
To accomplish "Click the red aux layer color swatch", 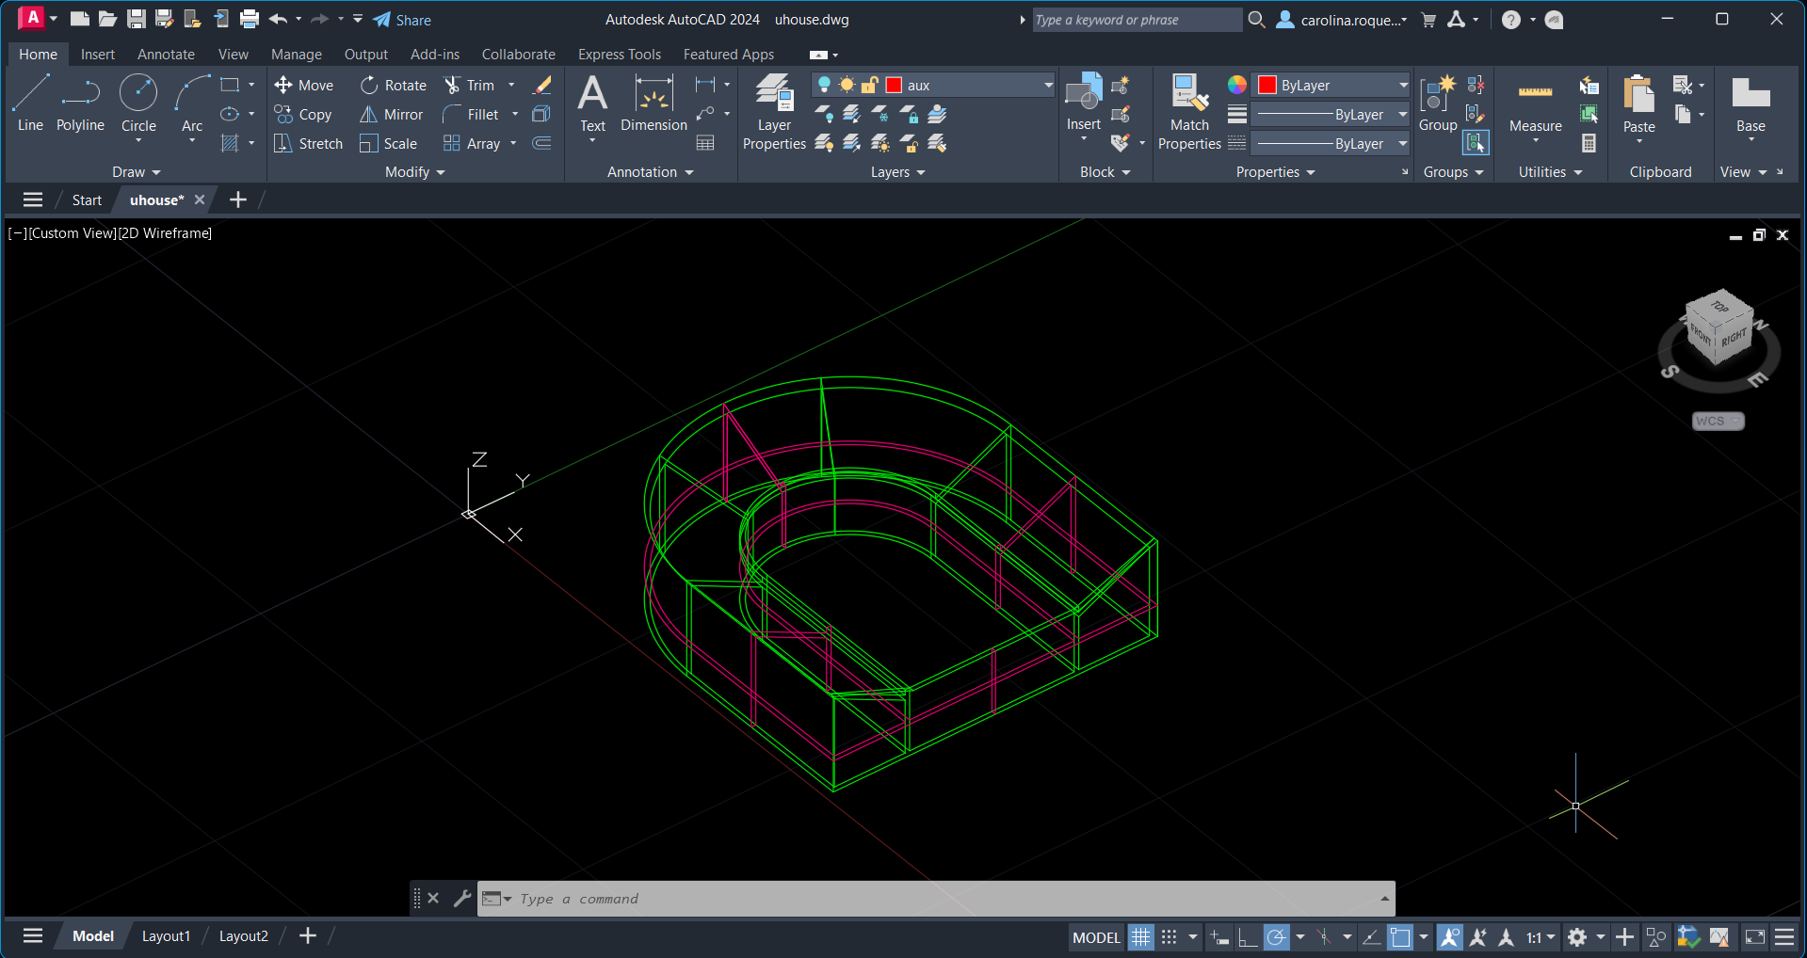I will click(x=894, y=85).
